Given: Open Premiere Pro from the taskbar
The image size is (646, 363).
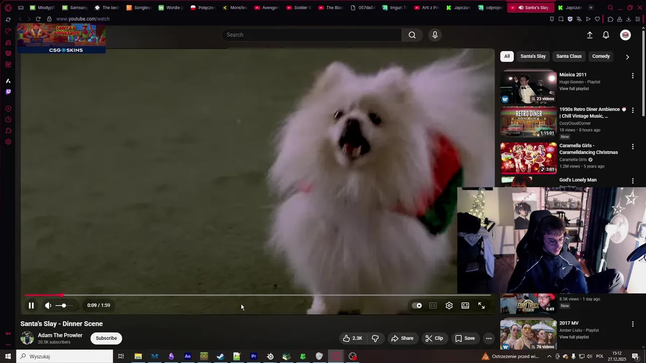Looking at the screenshot, I should point(254,356).
